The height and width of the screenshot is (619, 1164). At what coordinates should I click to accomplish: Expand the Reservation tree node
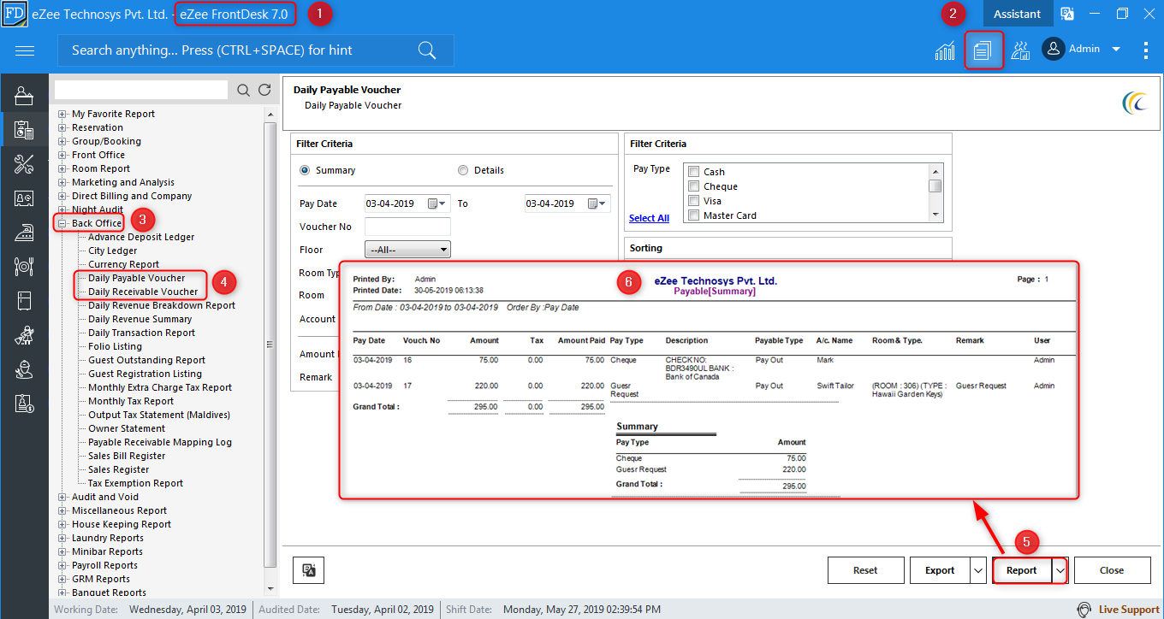(x=62, y=127)
